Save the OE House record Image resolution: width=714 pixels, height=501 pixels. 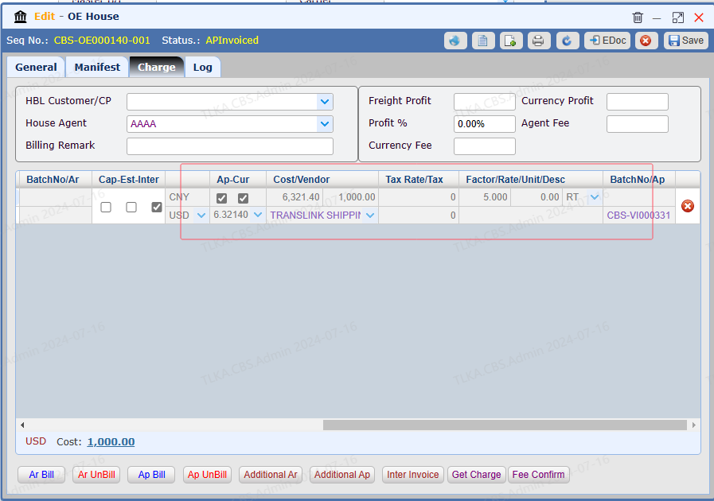point(686,41)
